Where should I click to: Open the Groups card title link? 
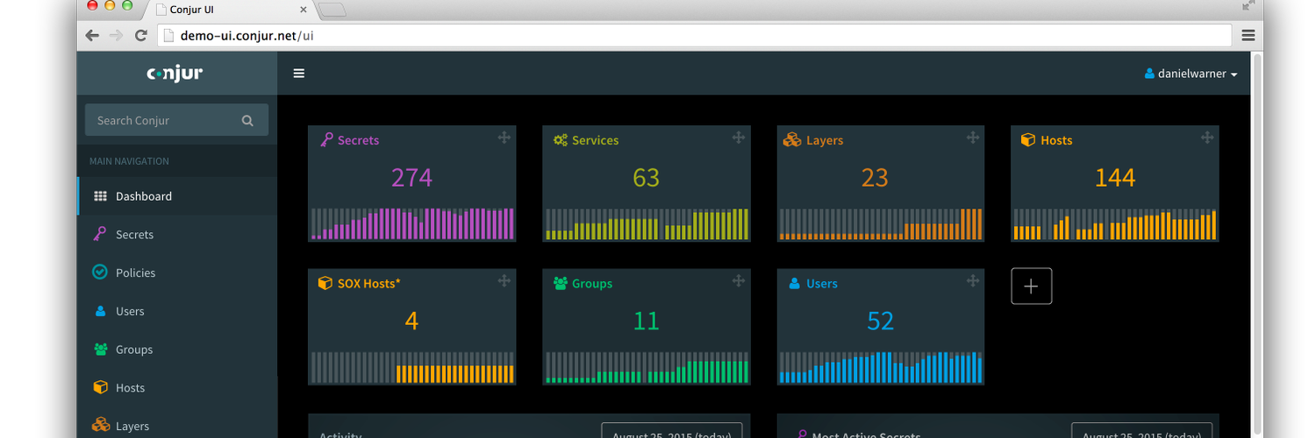[592, 284]
